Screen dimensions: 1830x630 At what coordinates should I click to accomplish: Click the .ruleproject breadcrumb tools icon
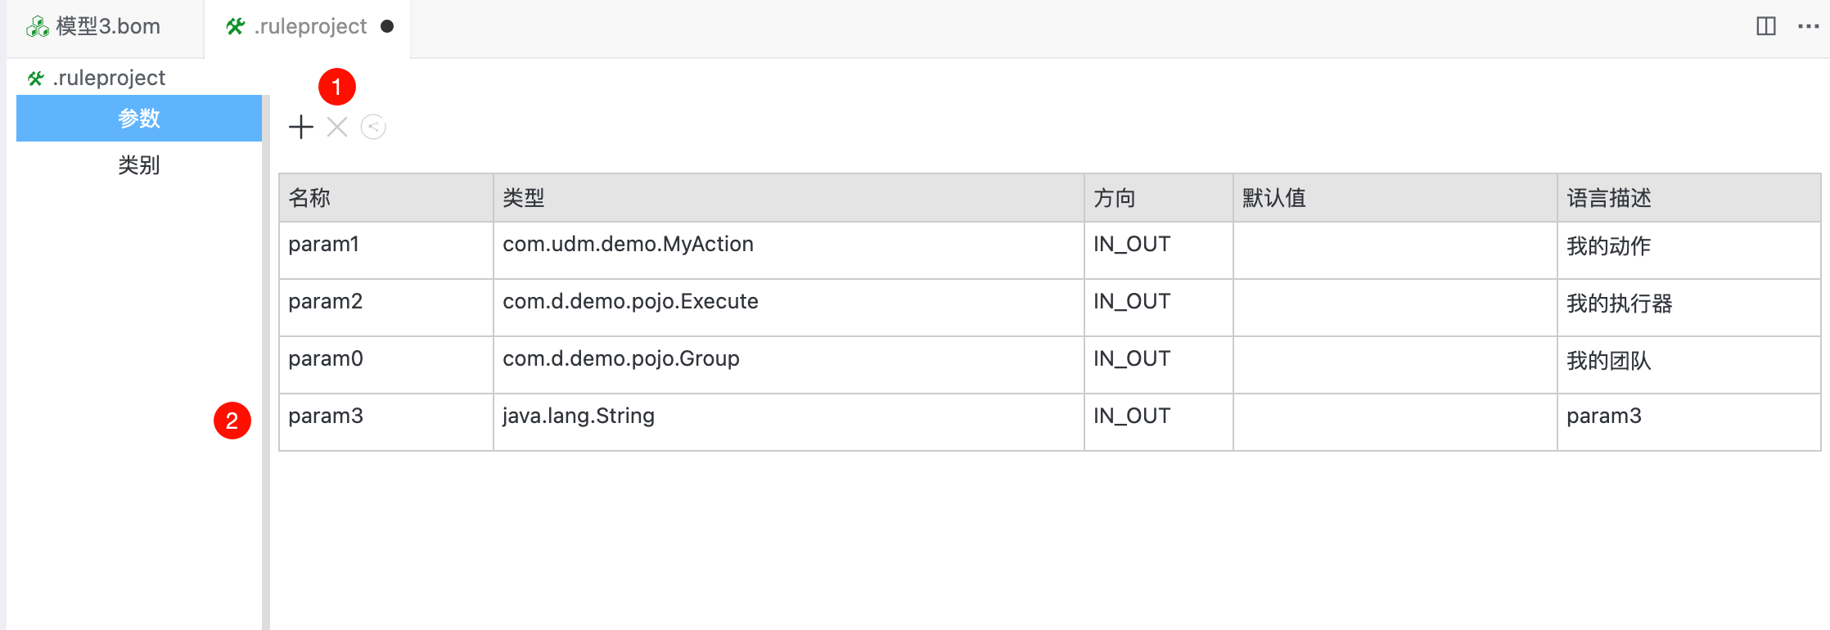[35, 79]
